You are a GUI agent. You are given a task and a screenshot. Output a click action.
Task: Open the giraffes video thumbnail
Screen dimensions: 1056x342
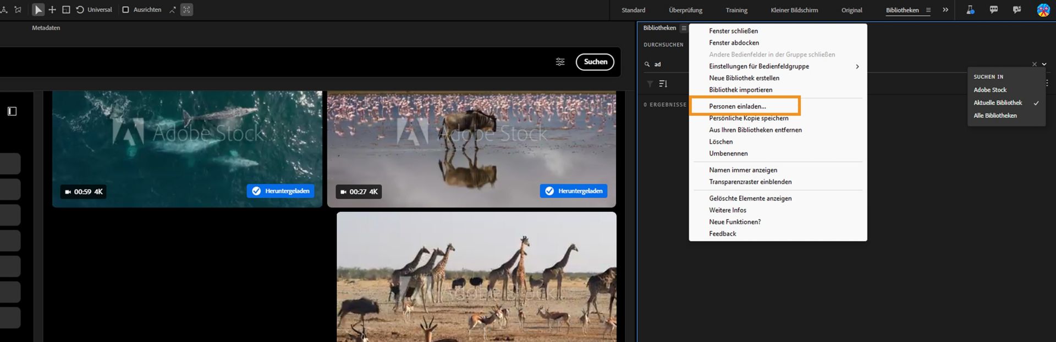pyautogui.click(x=476, y=277)
